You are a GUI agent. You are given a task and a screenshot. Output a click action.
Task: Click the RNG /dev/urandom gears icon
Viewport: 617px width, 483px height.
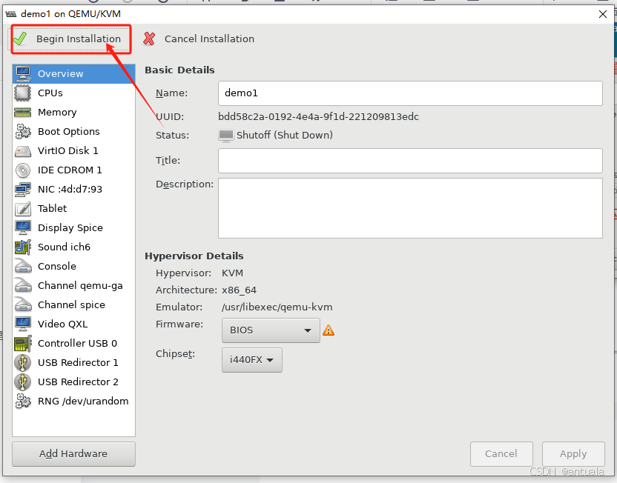[x=23, y=401]
